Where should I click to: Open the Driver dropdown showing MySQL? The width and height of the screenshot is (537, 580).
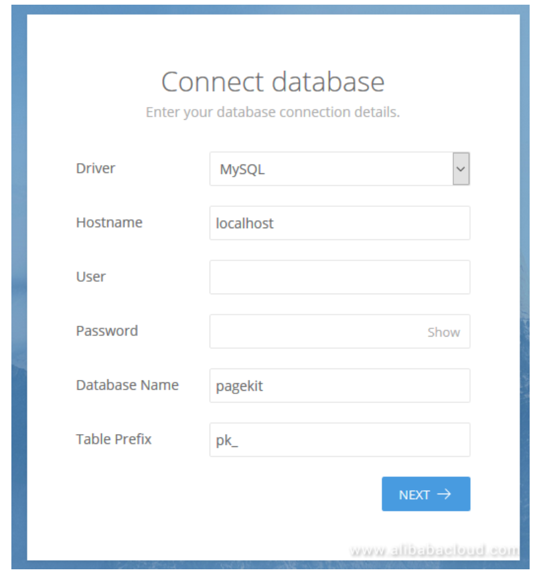pos(331,169)
